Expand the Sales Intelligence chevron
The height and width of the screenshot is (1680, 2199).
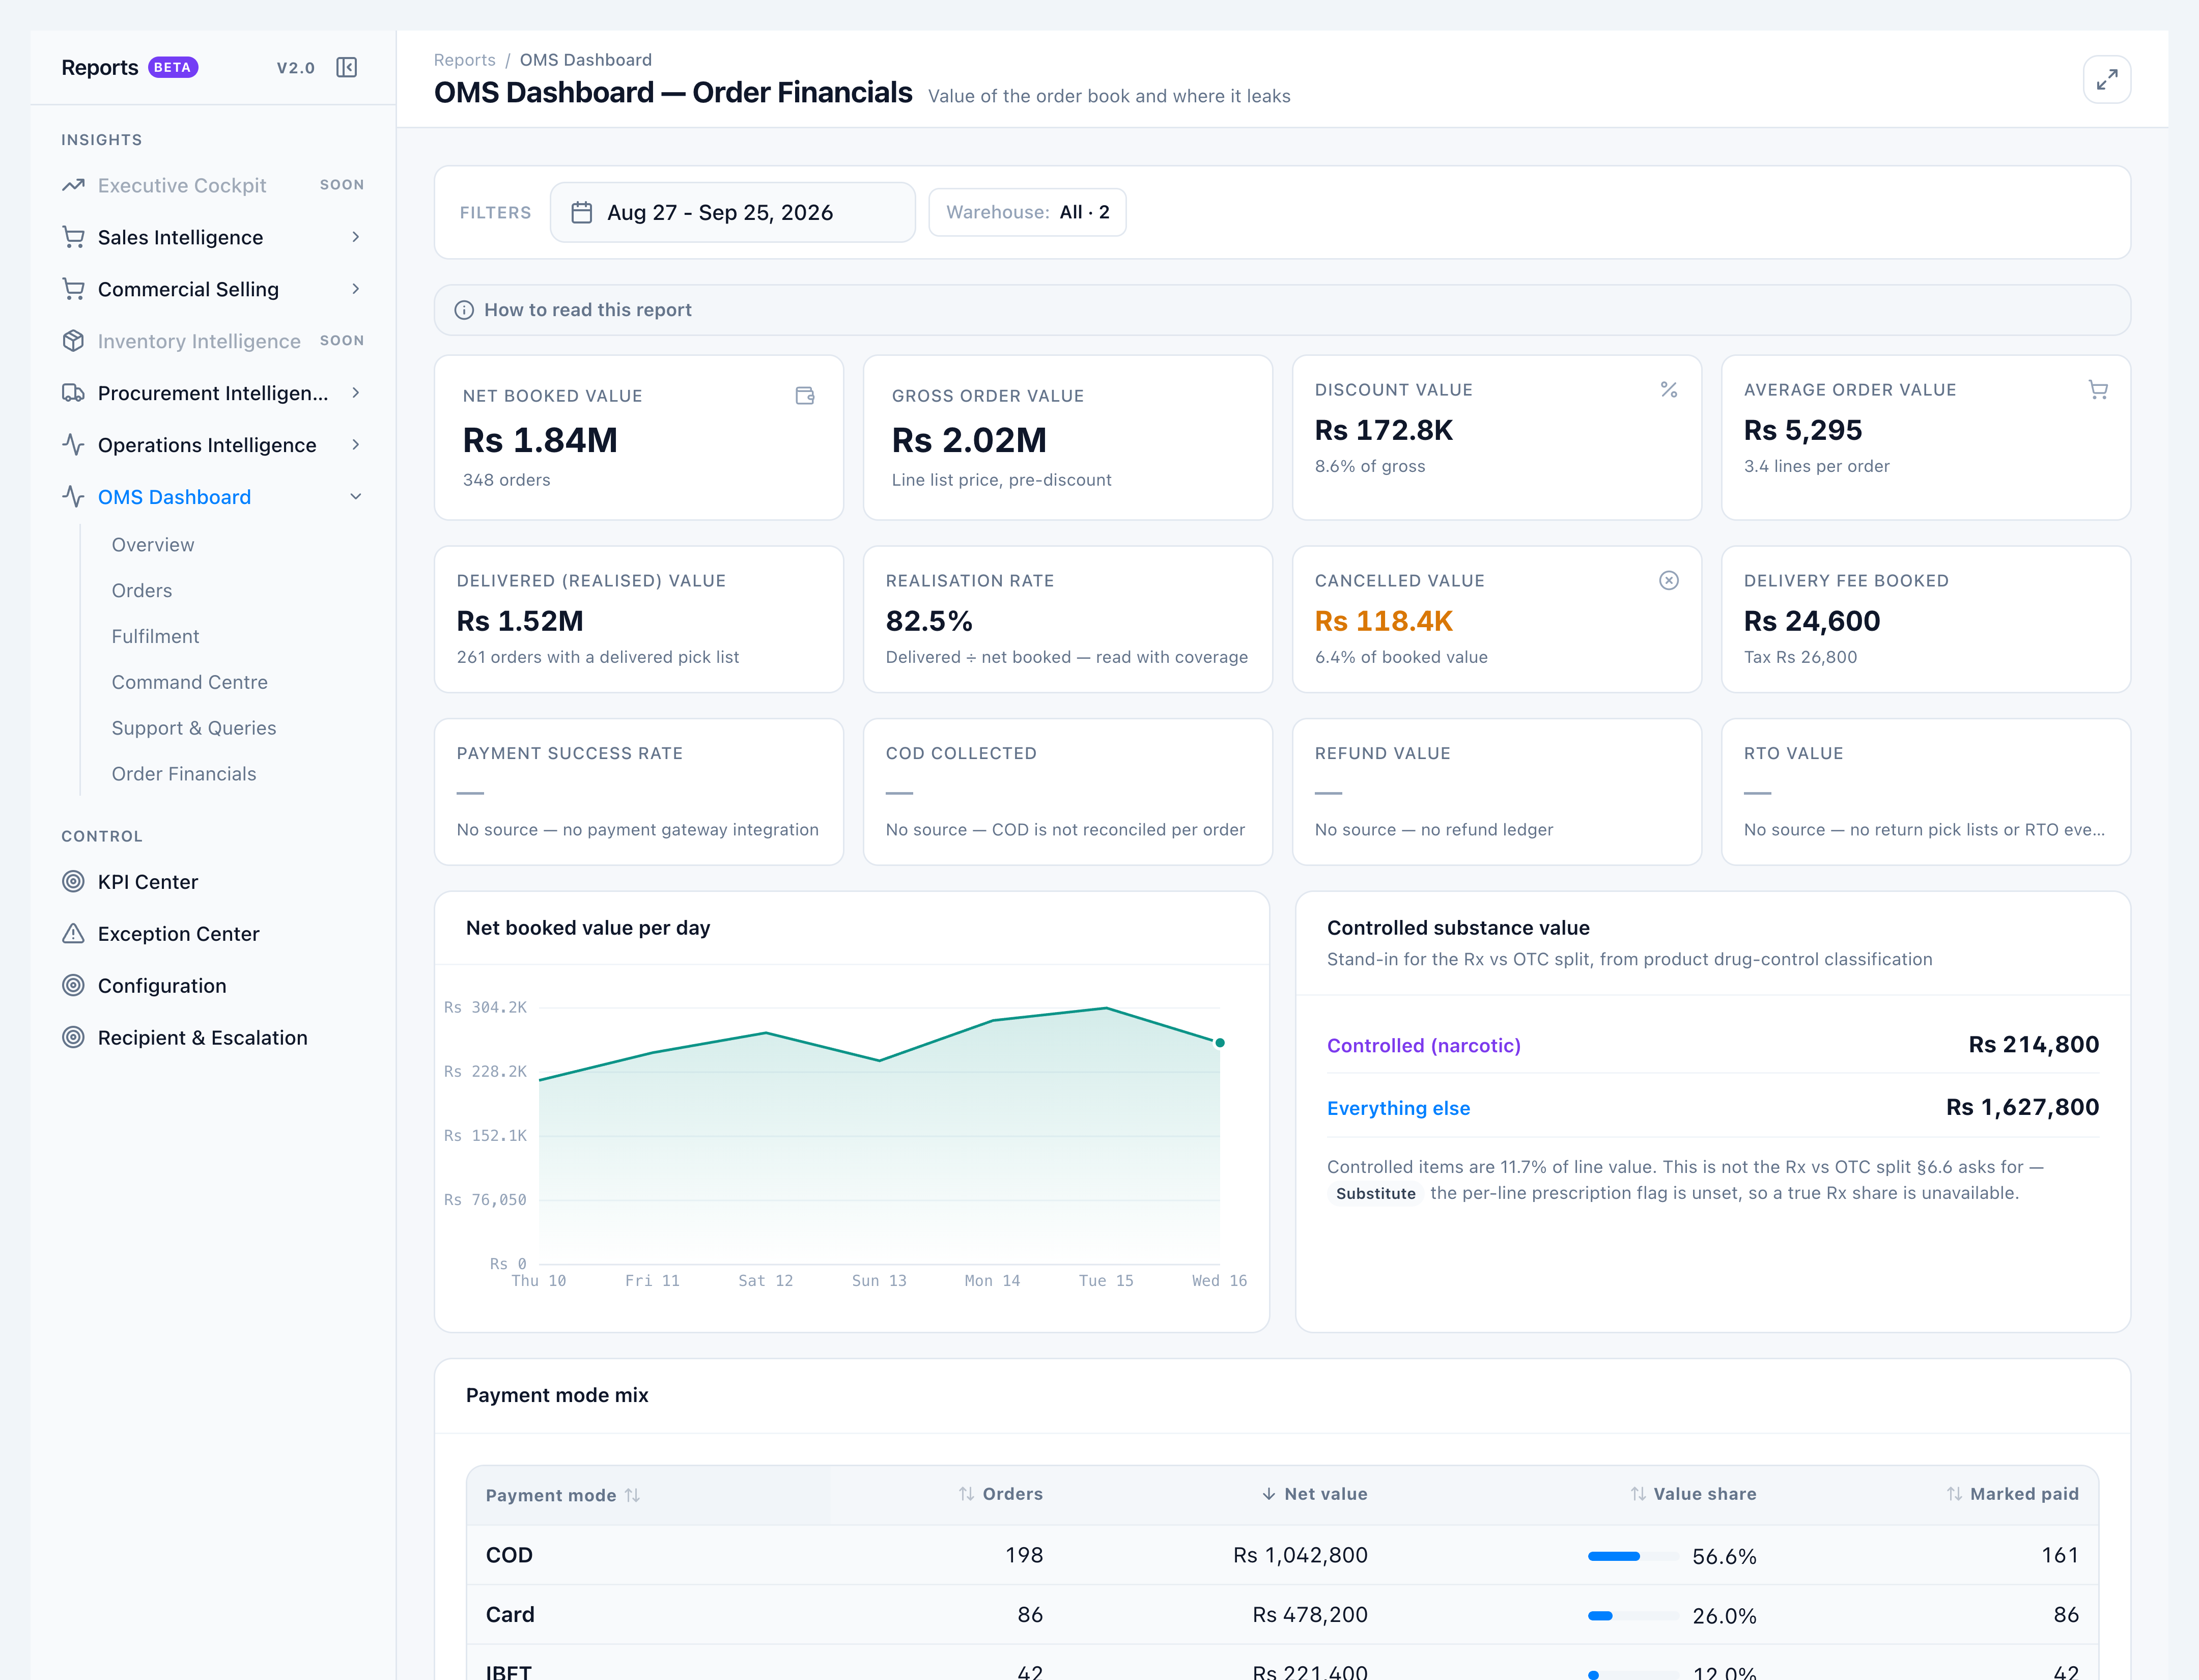pyautogui.click(x=355, y=237)
